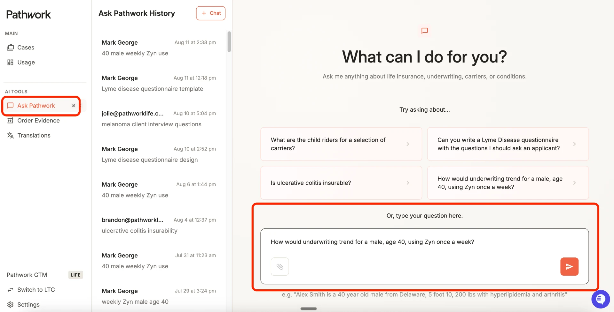Click Switch to LTC
This screenshot has height=312, width=614.
pyautogui.click(x=36, y=290)
